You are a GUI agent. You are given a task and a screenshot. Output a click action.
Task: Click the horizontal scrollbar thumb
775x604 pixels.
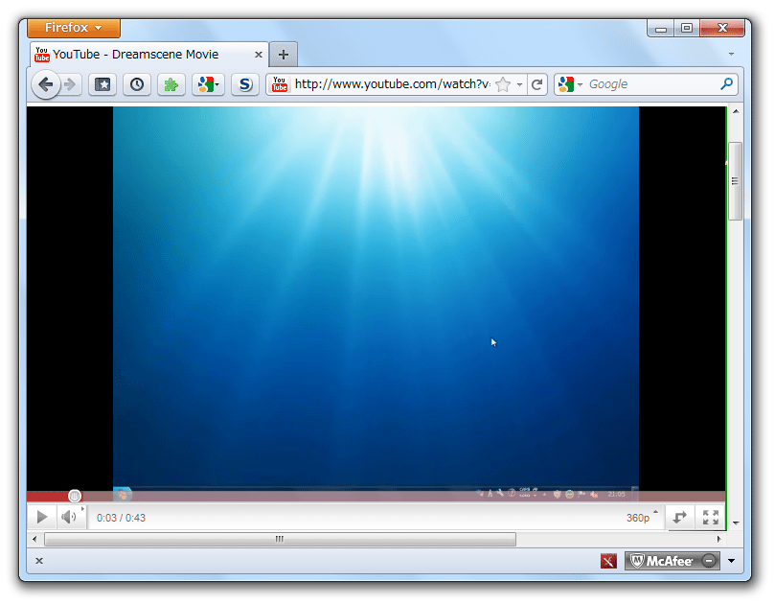coord(281,539)
